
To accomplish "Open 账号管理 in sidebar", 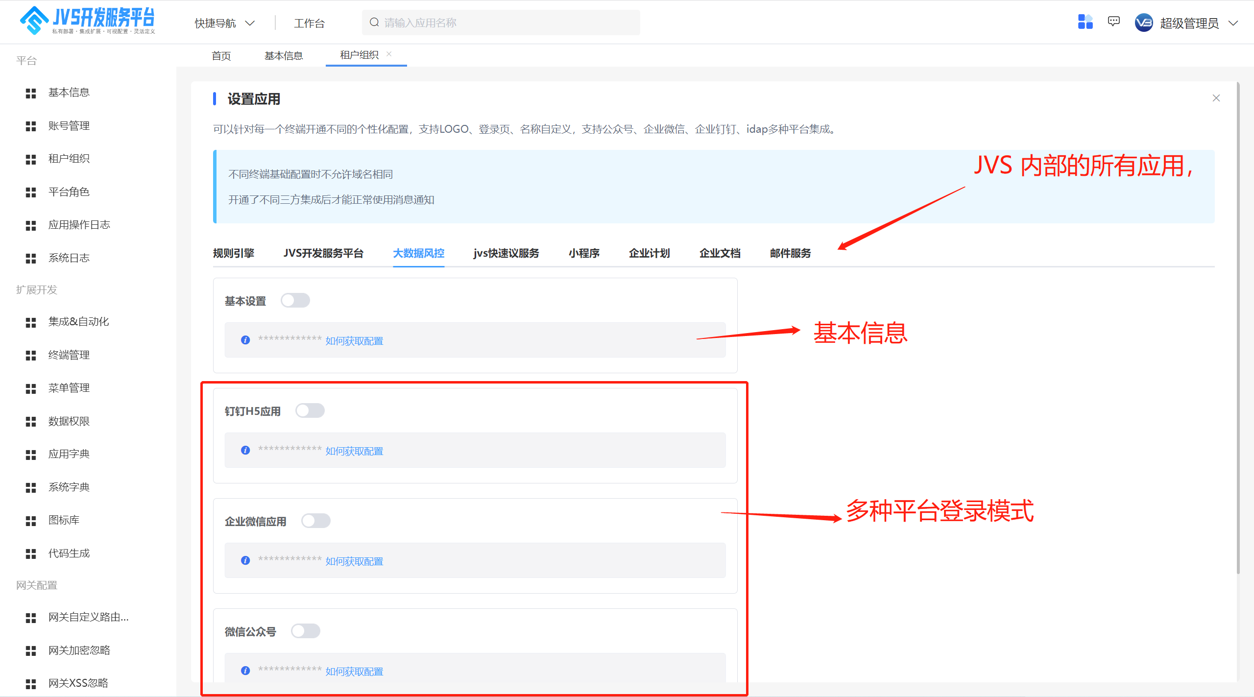I will pyautogui.click(x=69, y=126).
